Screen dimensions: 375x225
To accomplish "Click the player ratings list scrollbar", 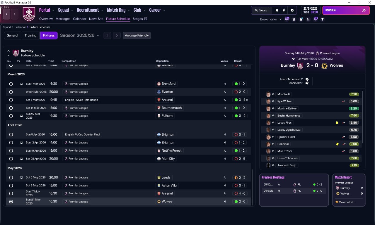I will click(363, 117).
